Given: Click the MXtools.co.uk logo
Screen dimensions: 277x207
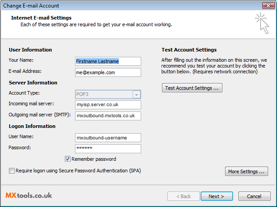Looking at the screenshot, I should coord(28,195).
